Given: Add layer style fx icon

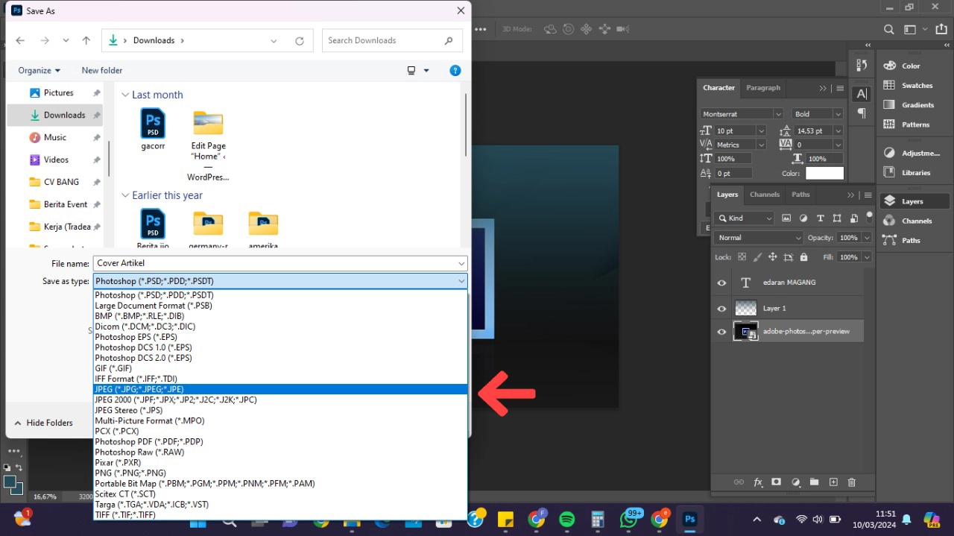Looking at the screenshot, I should 758,482.
